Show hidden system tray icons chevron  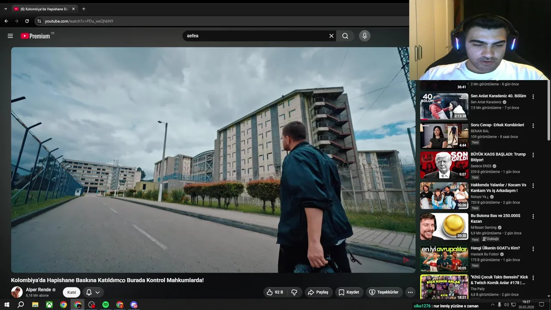pyautogui.click(x=492, y=305)
